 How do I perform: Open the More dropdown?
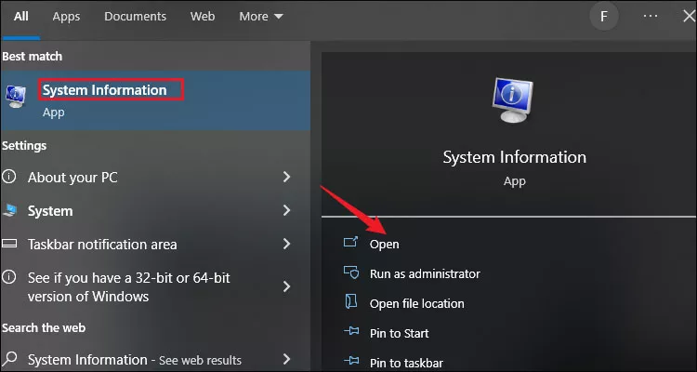point(261,17)
